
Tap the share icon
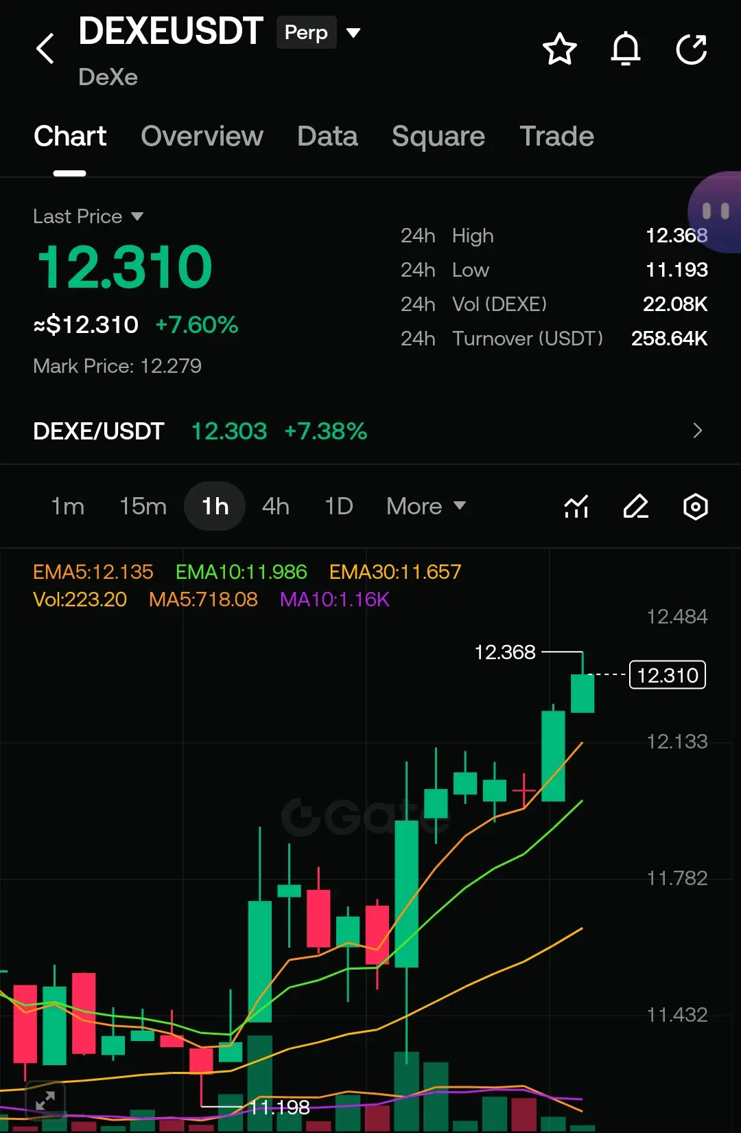691,49
